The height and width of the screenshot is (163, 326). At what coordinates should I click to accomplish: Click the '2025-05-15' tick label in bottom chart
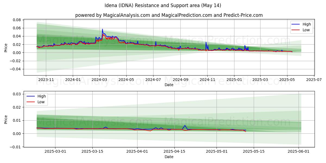[254, 151]
